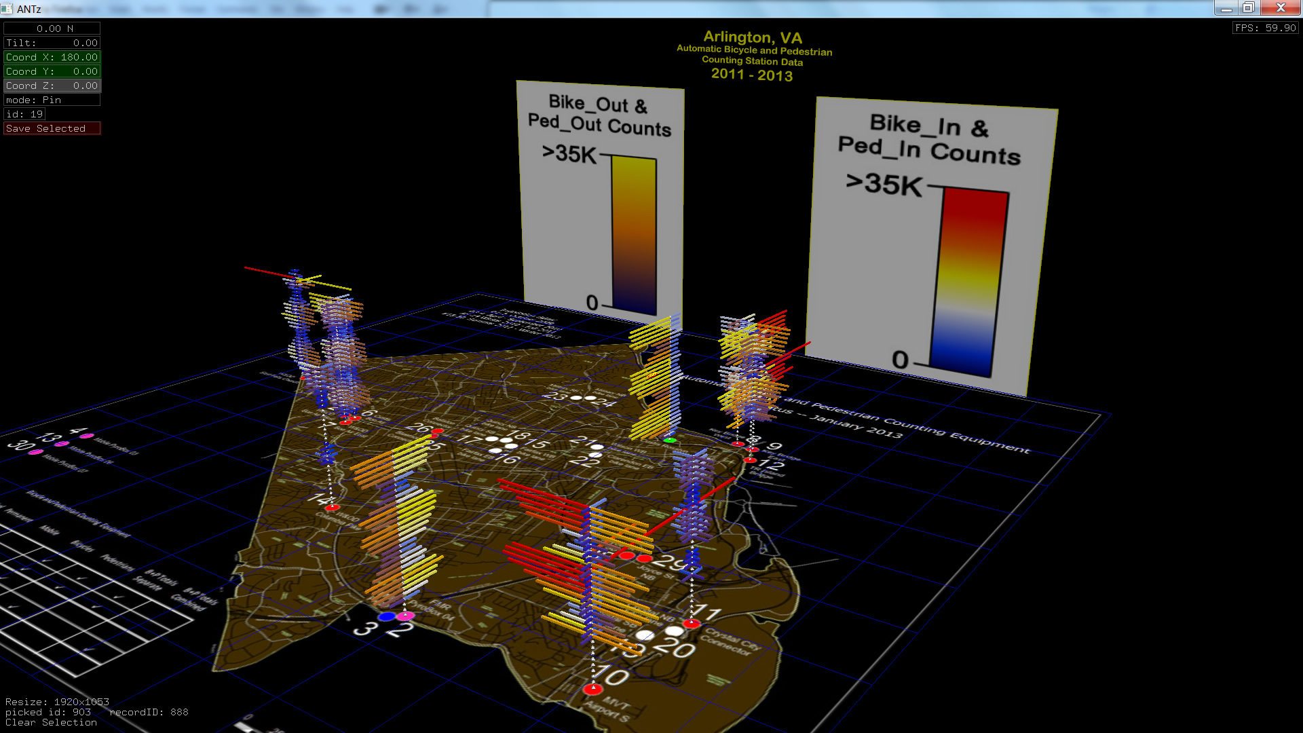The image size is (1303, 733).
Task: Click the Bike_In red-to-blue color scale bar
Action: pos(968,282)
